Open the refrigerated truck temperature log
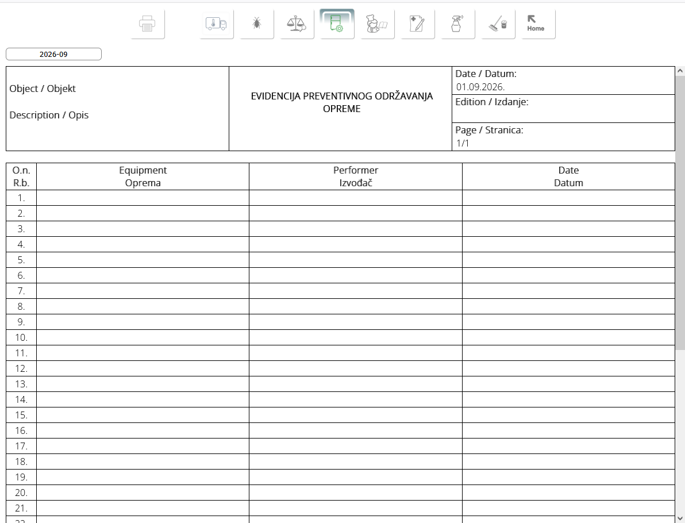This screenshot has width=685, height=523. click(217, 24)
